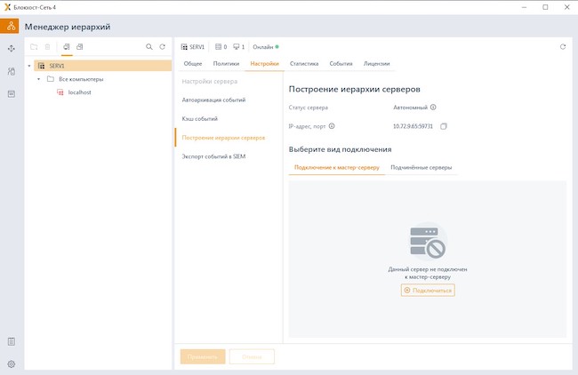This screenshot has width=578, height=375.
Task: Click the green online status dot
Action: 277,47
